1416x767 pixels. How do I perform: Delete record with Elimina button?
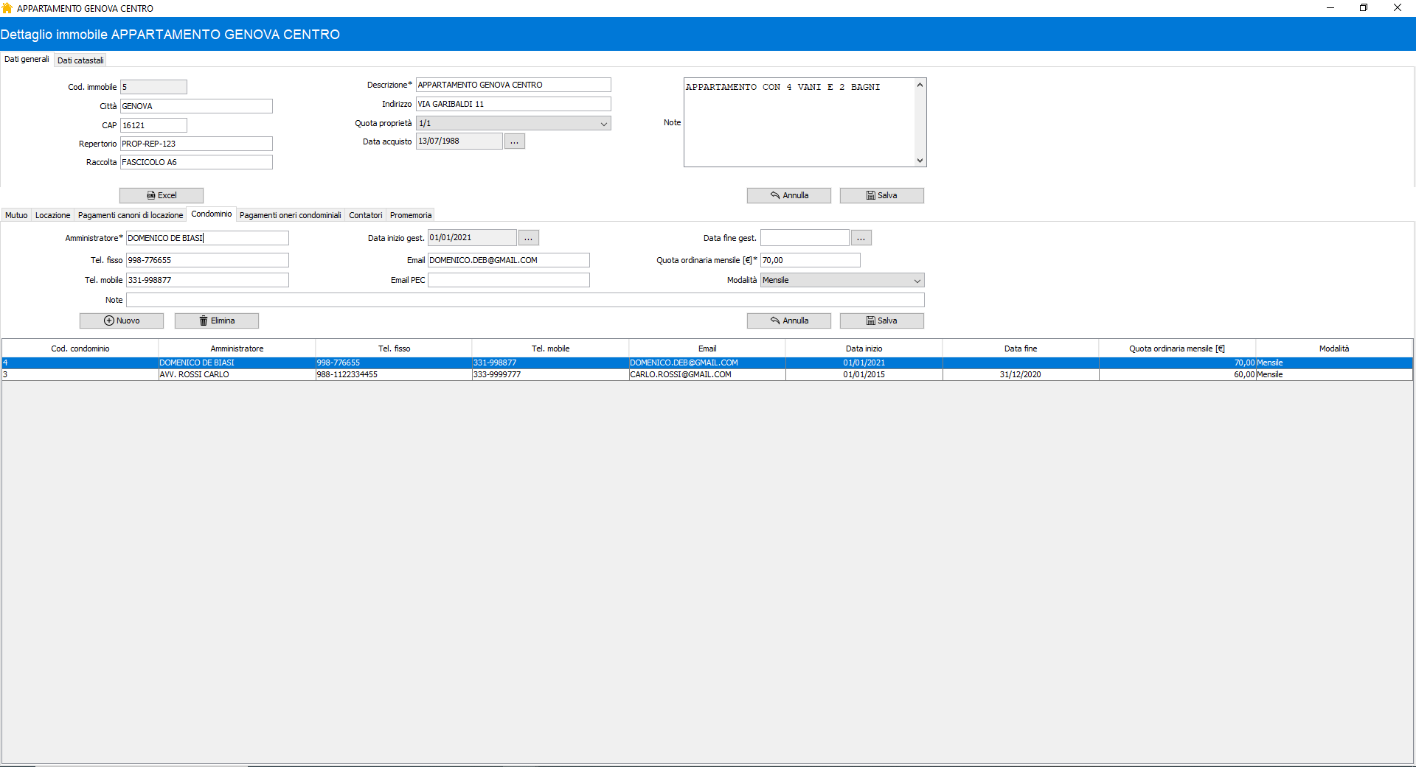217,321
